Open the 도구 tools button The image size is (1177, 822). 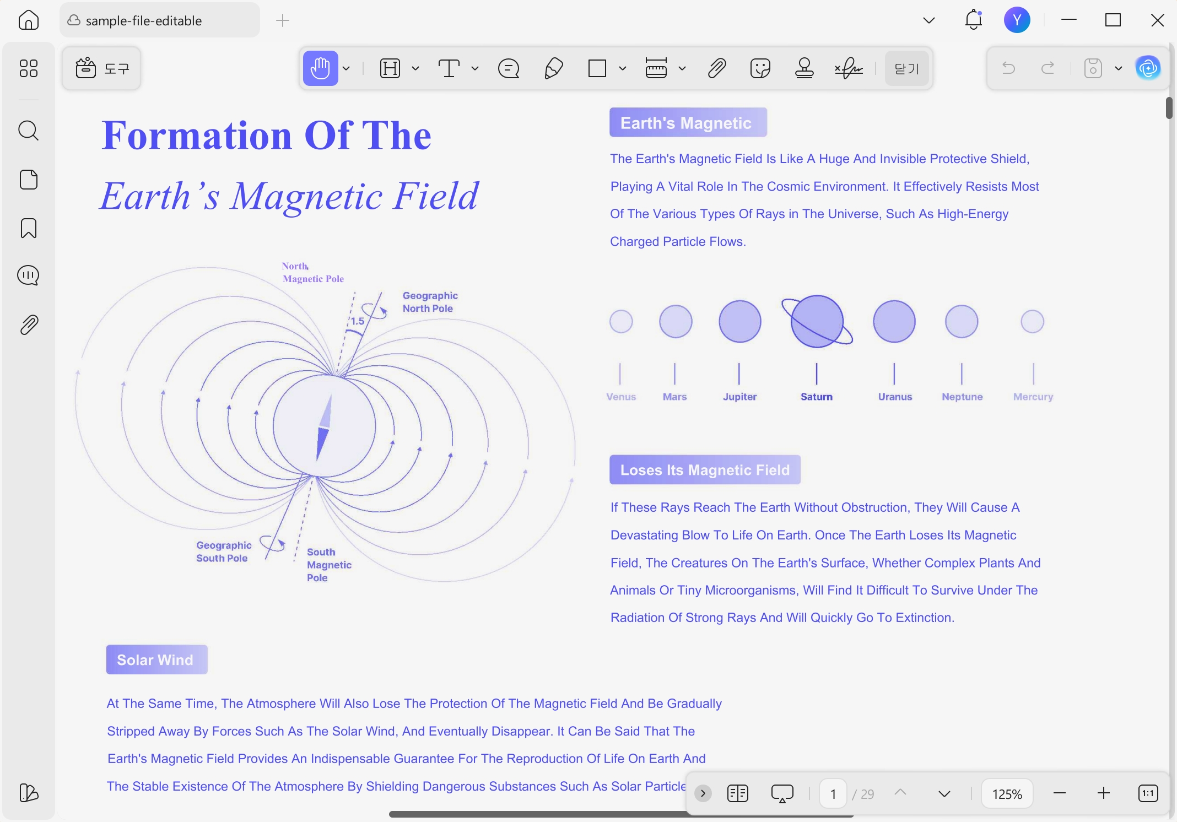(x=102, y=68)
